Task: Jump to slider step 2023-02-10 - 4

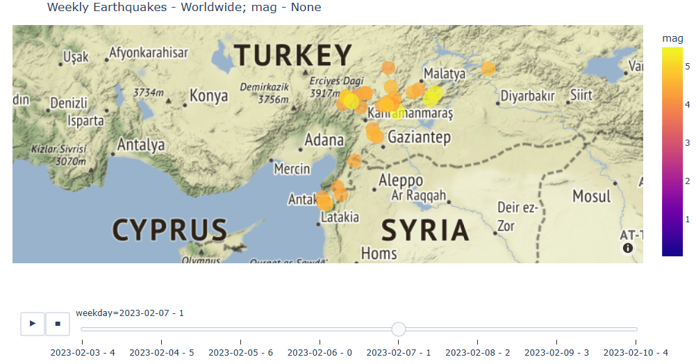Action: [636, 352]
